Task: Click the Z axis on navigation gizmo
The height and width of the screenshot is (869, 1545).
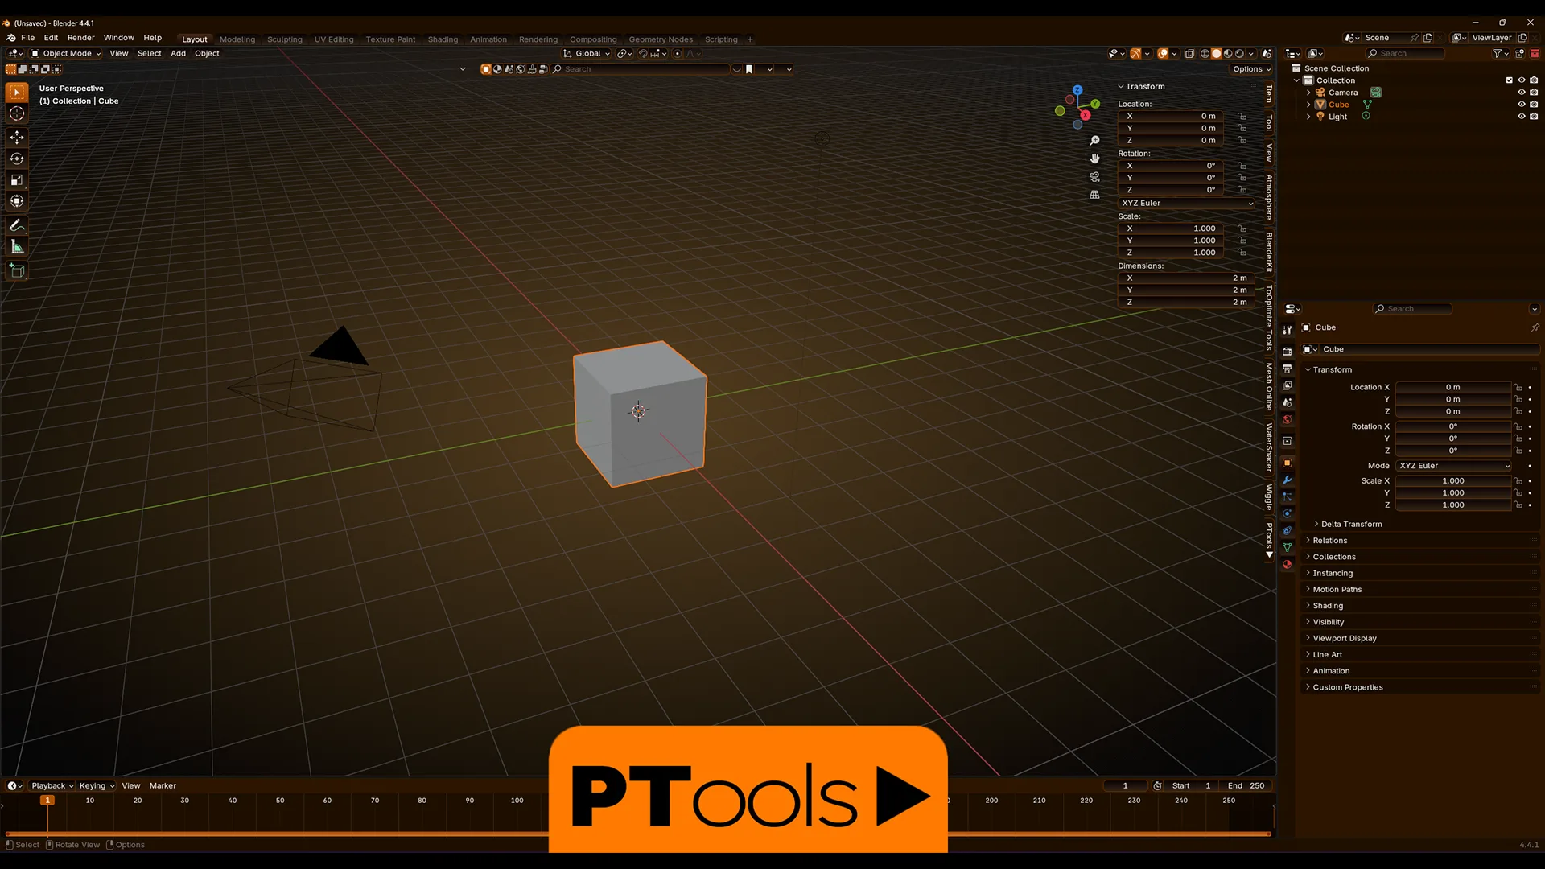Action: point(1077,90)
